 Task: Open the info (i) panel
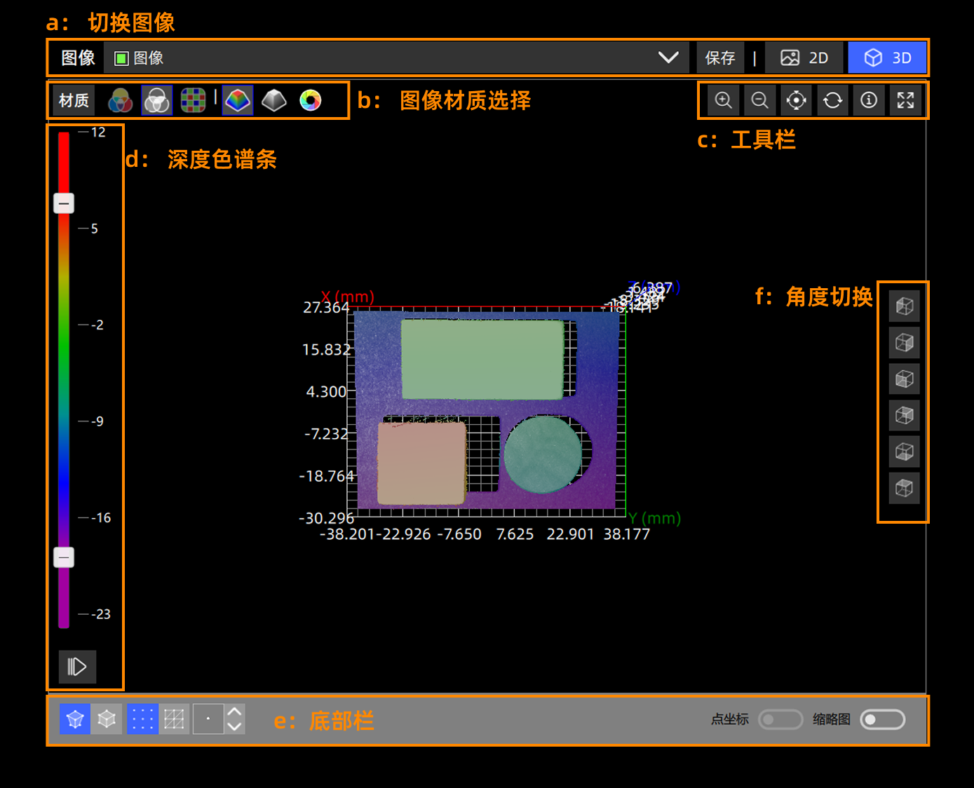click(870, 100)
